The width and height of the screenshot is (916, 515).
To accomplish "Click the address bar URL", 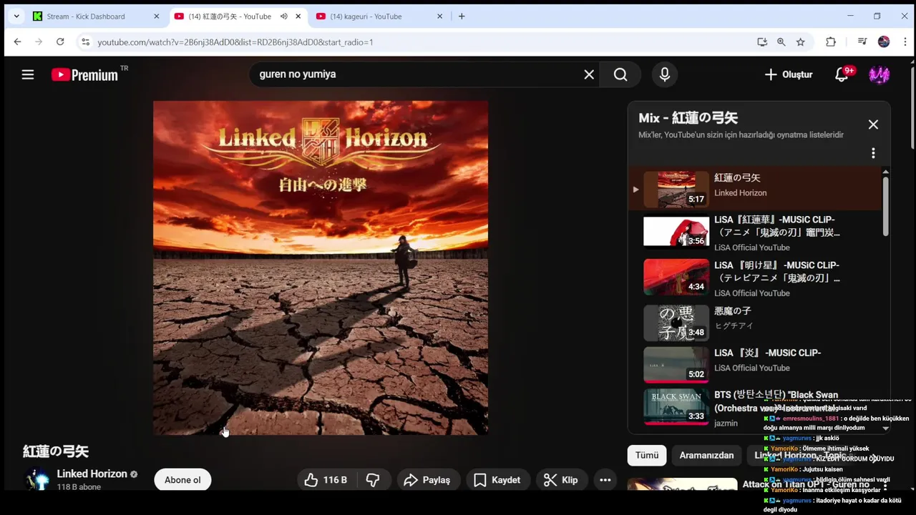I will click(x=235, y=42).
